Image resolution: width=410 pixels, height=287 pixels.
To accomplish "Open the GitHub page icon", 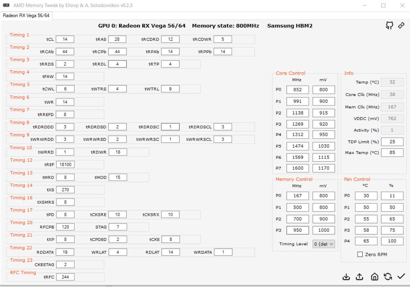I will coord(389,26).
